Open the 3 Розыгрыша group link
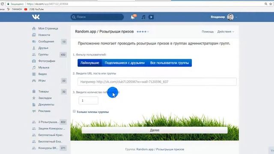 [48, 122]
